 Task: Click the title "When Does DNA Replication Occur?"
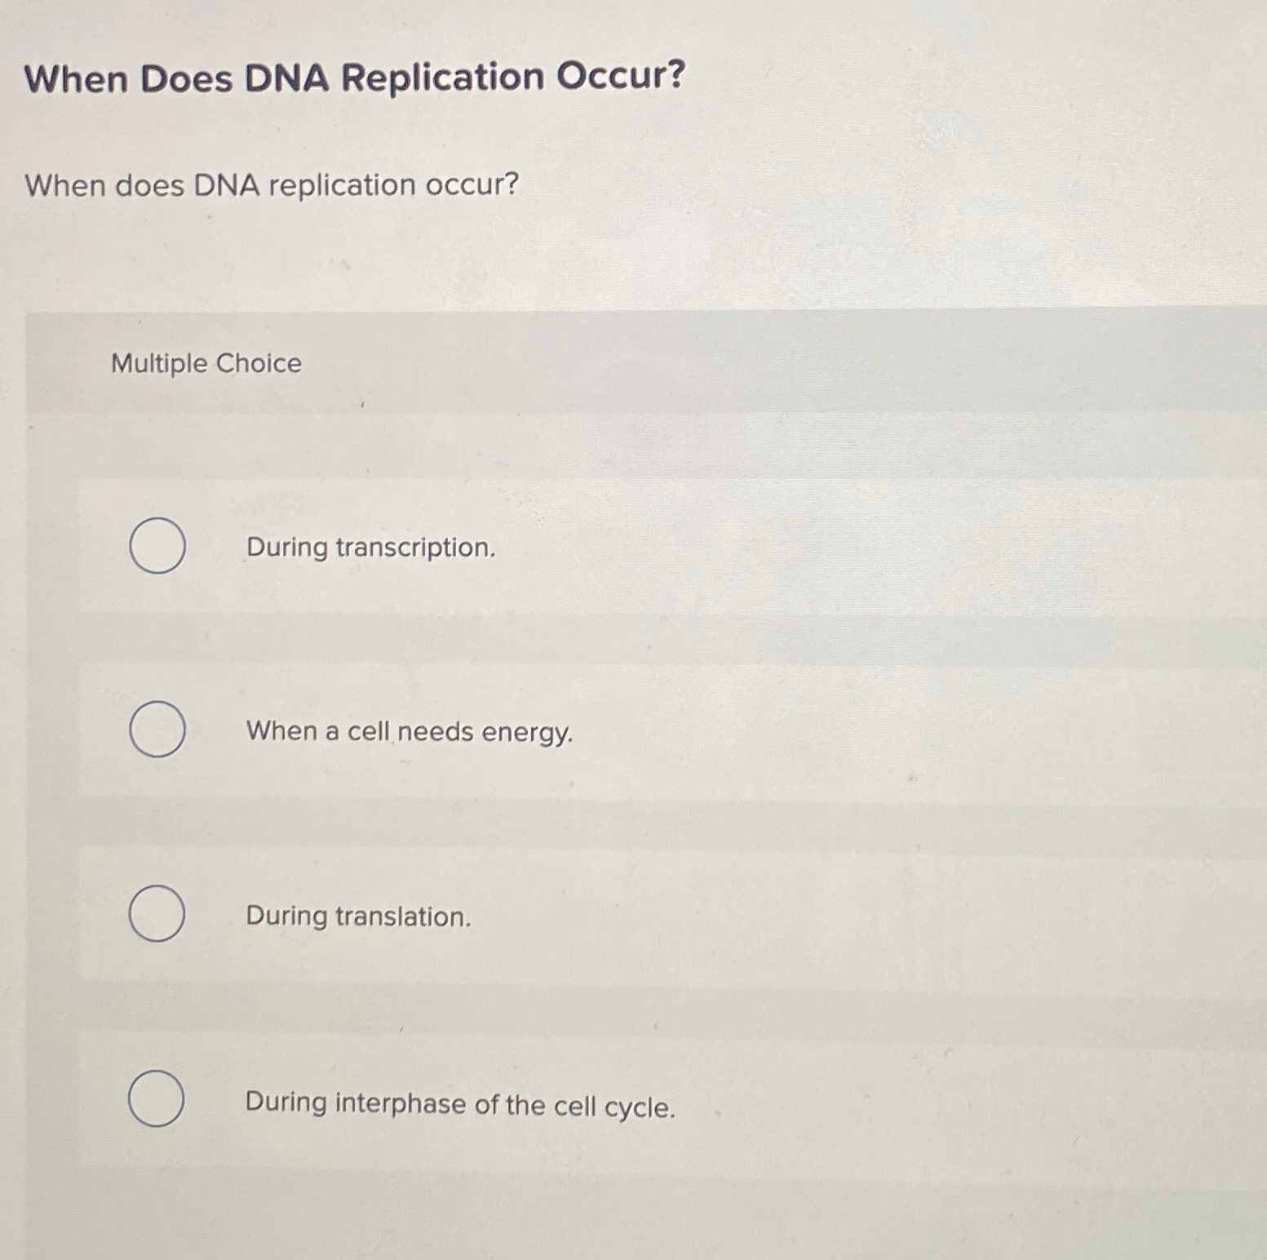pyautogui.click(x=355, y=78)
